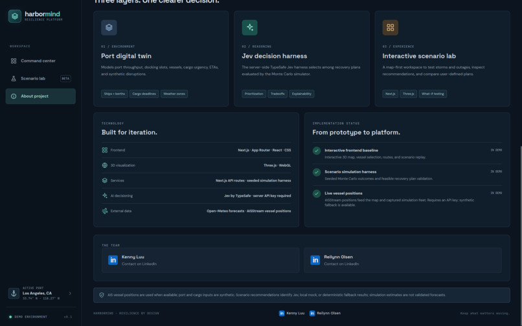
Task: Click the Port digital twin heading
Action: tap(126, 56)
